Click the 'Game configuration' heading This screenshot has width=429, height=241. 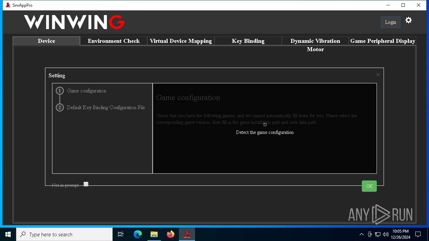(x=188, y=98)
